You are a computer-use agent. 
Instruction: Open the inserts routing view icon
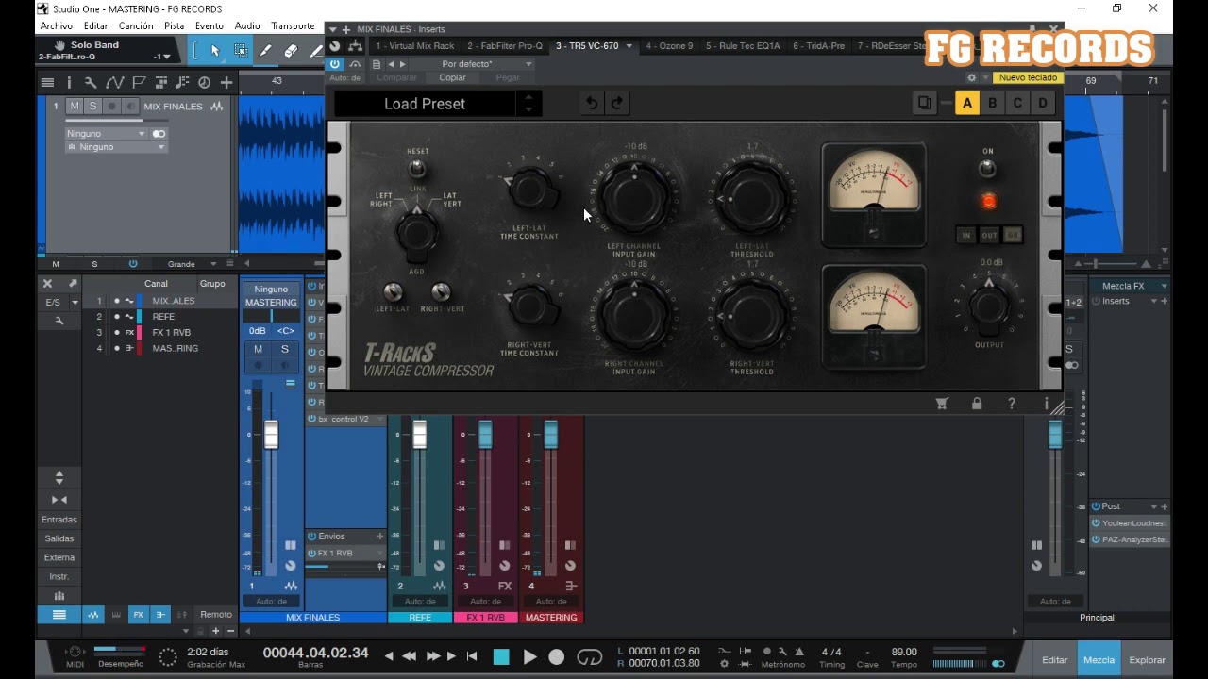click(355, 45)
